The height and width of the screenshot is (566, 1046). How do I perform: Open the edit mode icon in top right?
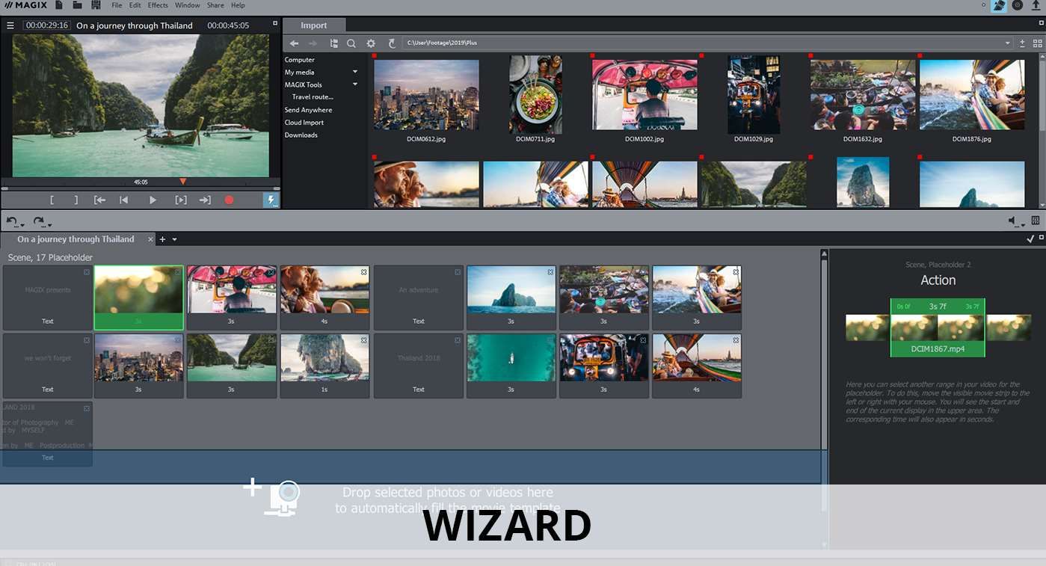pyautogui.click(x=999, y=5)
